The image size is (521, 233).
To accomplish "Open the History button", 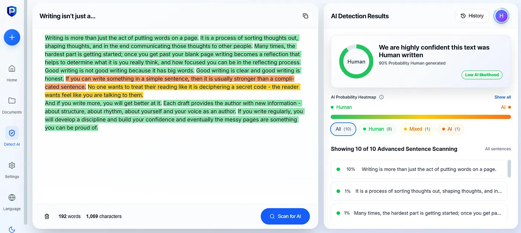I will coord(472,16).
